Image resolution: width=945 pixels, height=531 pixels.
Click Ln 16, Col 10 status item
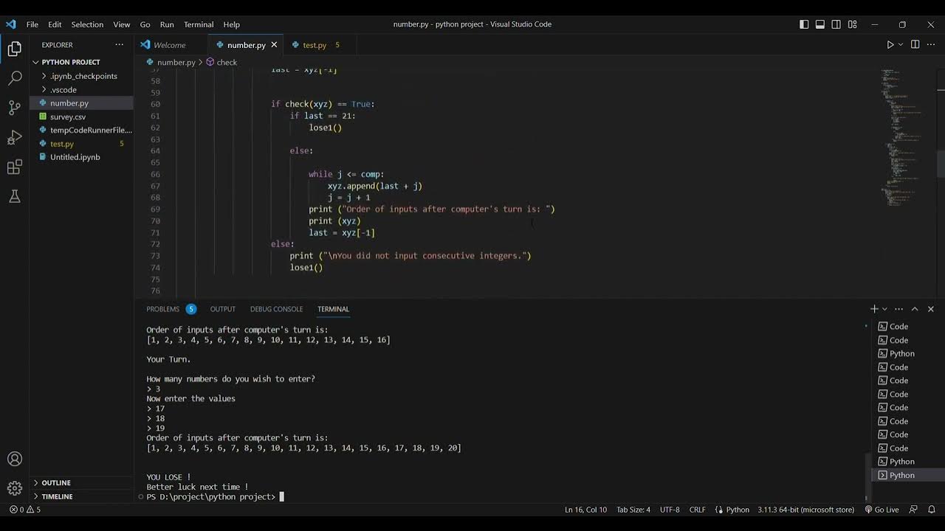click(x=585, y=510)
